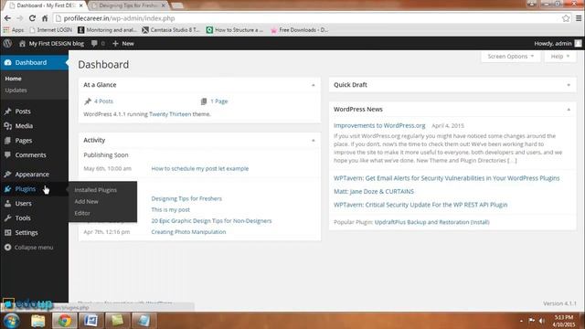Click the admin avatar in the top bar

(578, 43)
